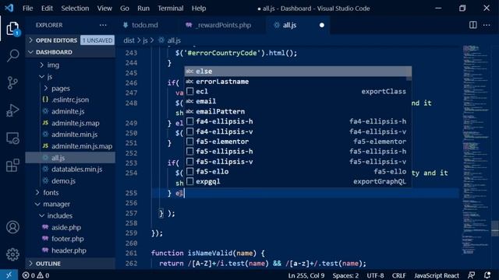This screenshot has width=499, height=280.
Task: Open errors and warnings count in status bar
Action: click(x=36, y=275)
